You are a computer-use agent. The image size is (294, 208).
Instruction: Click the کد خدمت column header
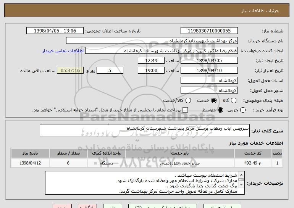click(x=253, y=153)
